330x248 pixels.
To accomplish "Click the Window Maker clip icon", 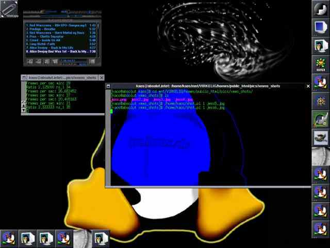I will pos(9,9).
